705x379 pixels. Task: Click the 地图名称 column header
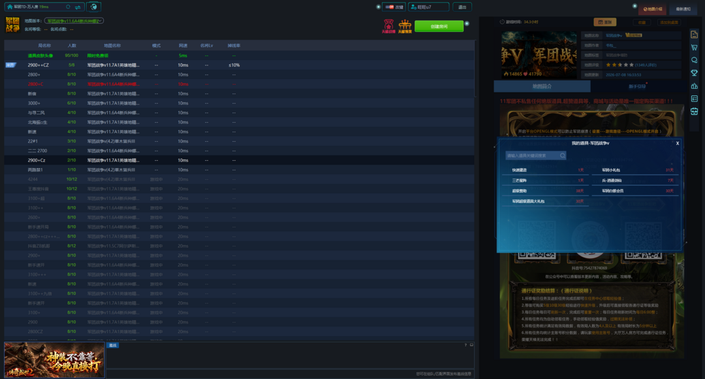point(112,46)
